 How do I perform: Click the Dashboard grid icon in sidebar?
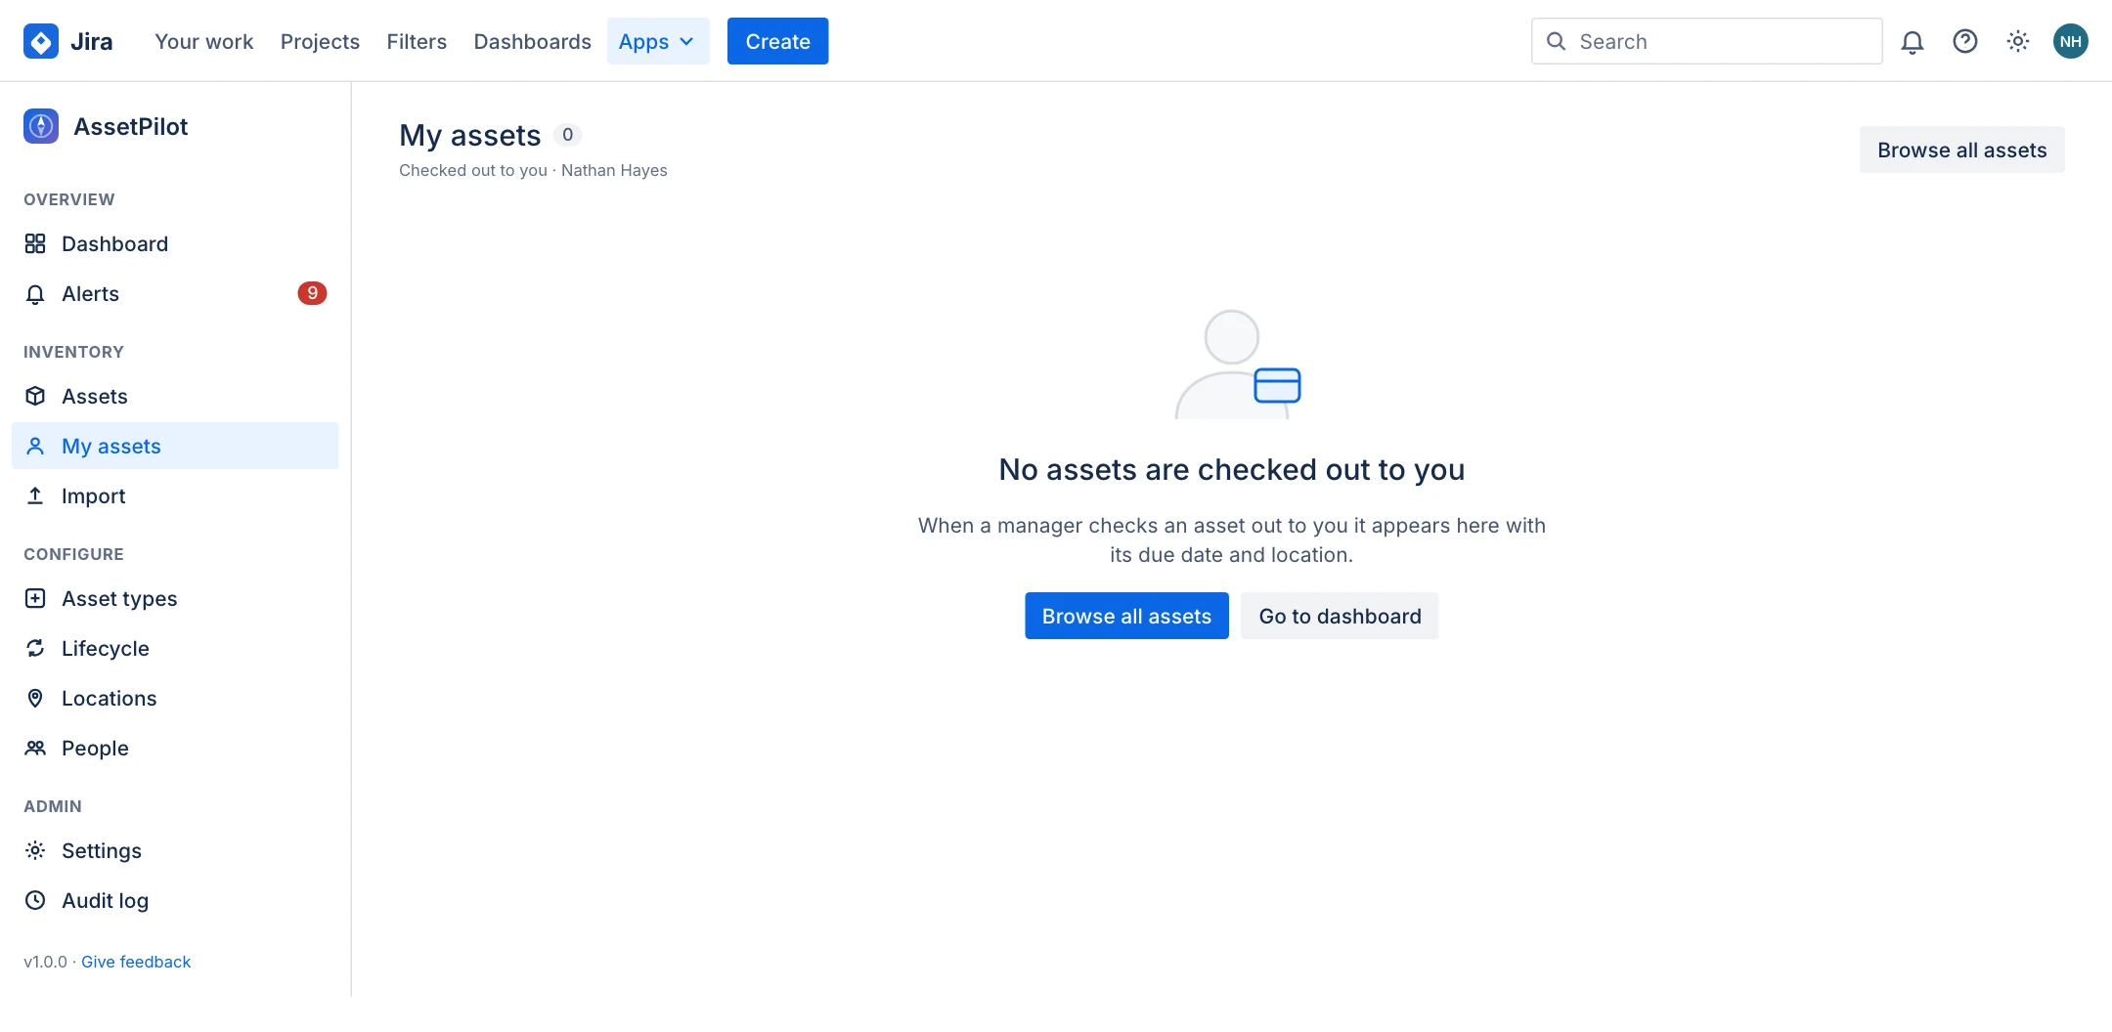click(x=35, y=243)
